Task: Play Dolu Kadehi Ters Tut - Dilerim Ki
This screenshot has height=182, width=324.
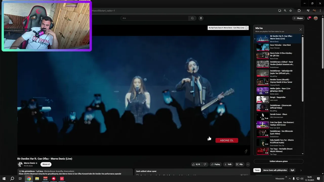Action: point(278,142)
